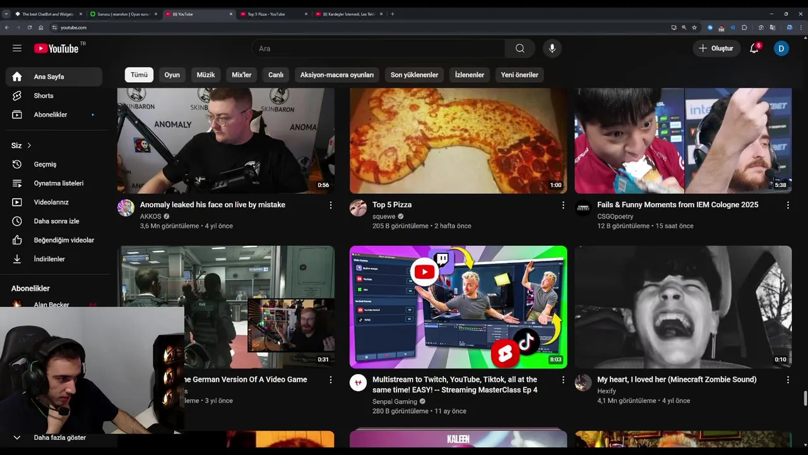Click the YouTube logo
808x455 pixels.
(x=57, y=48)
